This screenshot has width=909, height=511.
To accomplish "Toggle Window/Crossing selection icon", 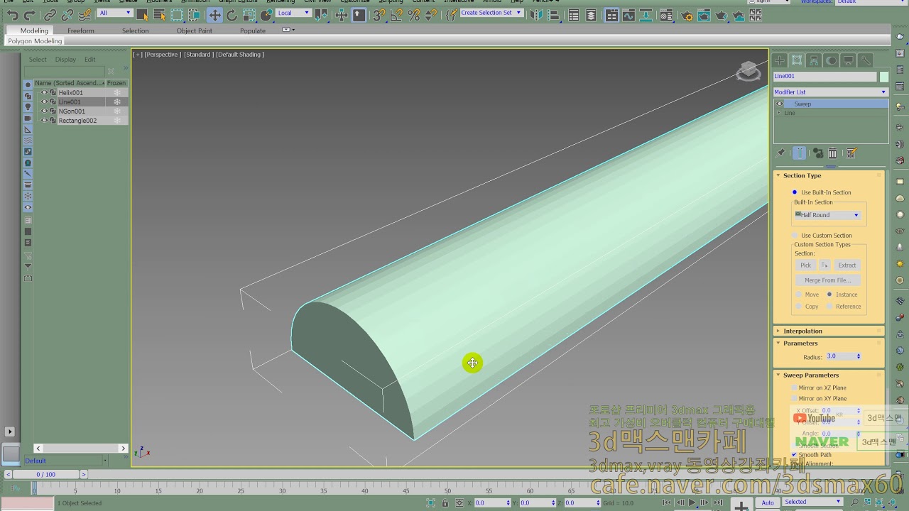I will pos(195,15).
